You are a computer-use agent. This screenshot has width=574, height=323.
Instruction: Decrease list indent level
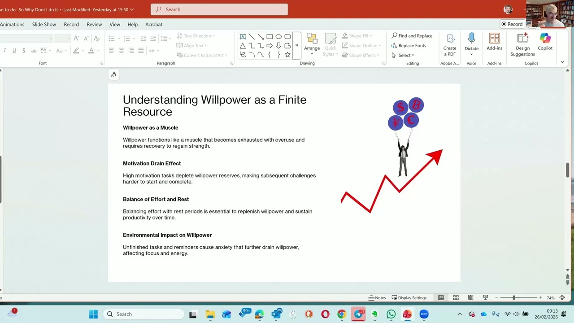click(x=143, y=39)
